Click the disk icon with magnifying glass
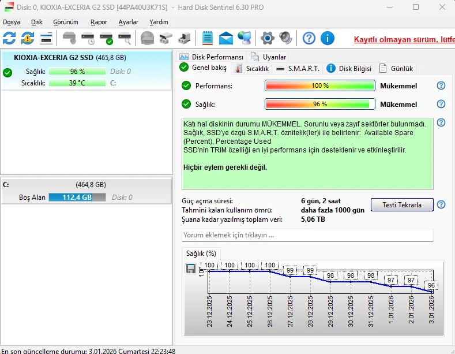The image size is (455, 354). 125,38
